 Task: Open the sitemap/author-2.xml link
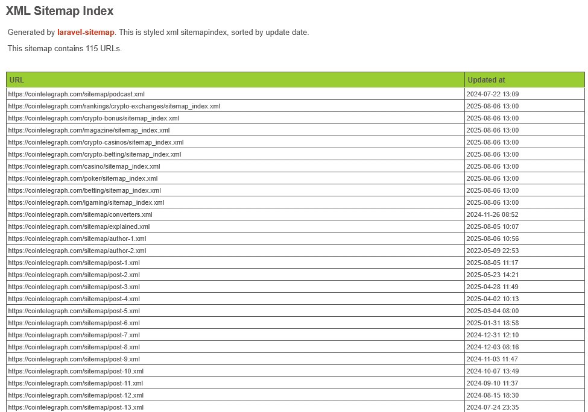pyautogui.click(x=77, y=250)
